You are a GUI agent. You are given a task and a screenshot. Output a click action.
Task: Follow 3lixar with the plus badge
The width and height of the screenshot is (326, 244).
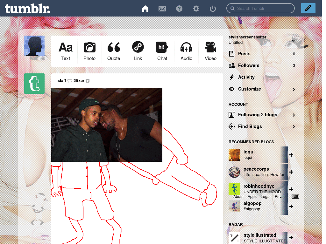coord(88,81)
